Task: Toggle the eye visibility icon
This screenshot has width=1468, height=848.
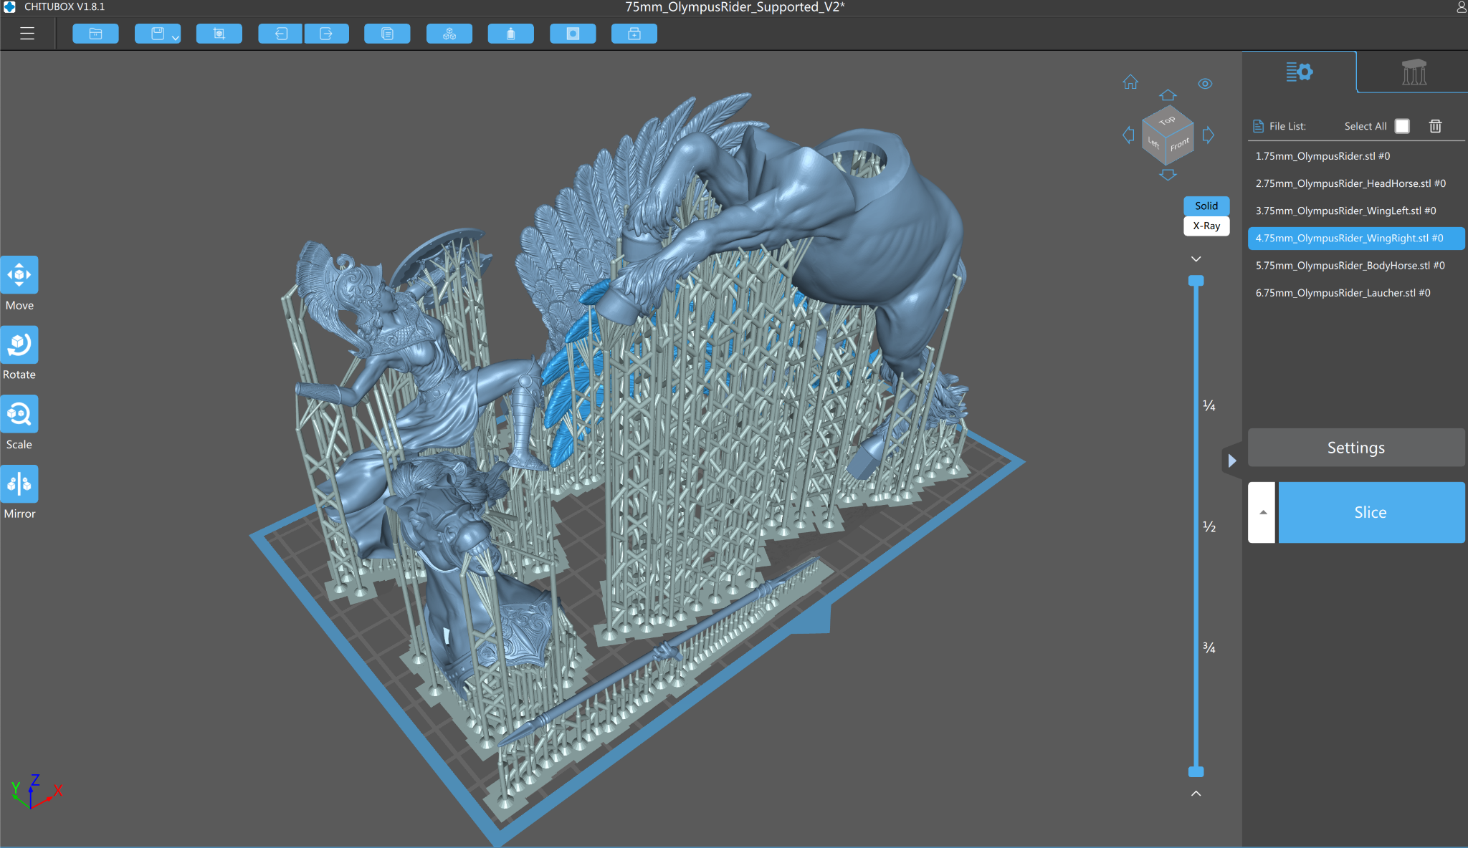Action: tap(1205, 84)
